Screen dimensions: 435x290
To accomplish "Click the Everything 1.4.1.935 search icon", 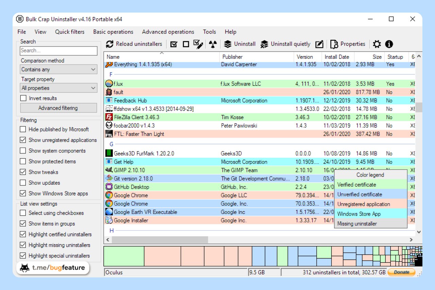I will point(109,65).
